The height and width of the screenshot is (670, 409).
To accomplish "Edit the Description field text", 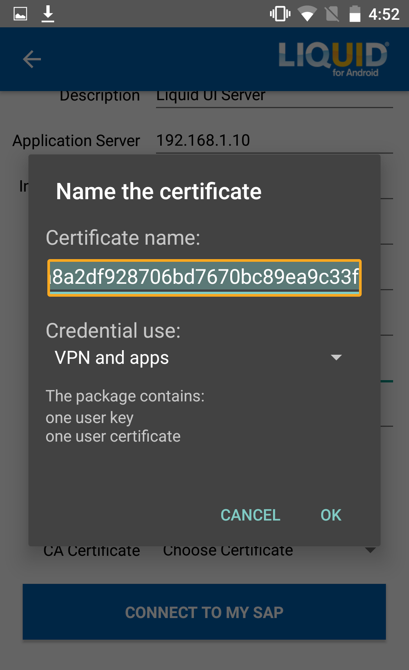I will [x=274, y=97].
